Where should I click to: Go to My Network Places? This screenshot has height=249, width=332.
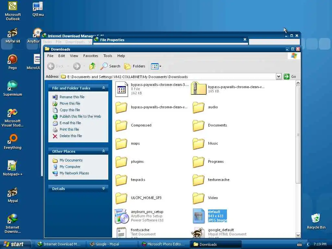tap(74, 173)
